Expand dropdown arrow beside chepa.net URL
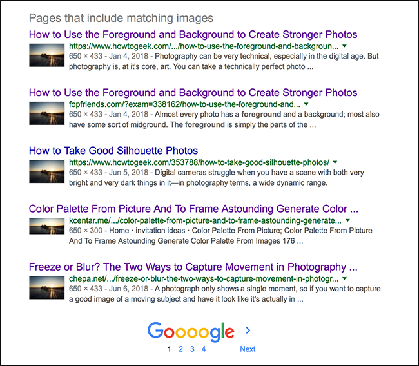419x366 pixels. pyautogui.click(x=345, y=278)
